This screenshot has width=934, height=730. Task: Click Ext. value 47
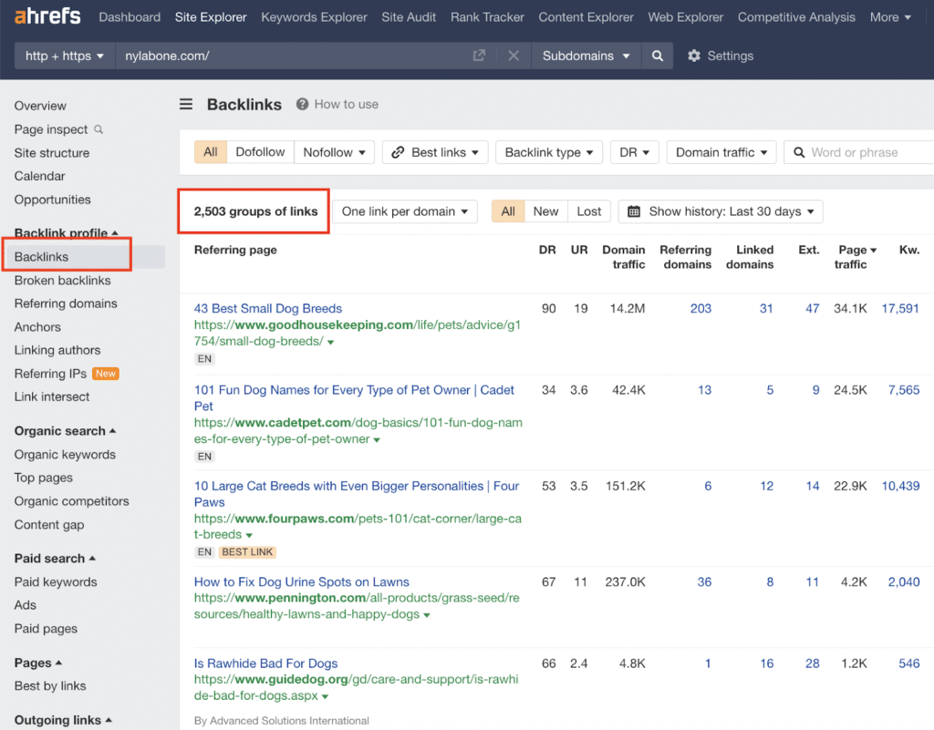pyautogui.click(x=813, y=308)
